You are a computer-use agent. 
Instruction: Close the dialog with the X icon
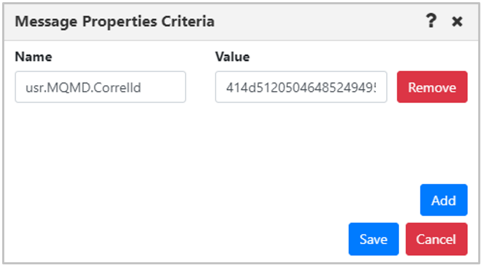click(457, 22)
